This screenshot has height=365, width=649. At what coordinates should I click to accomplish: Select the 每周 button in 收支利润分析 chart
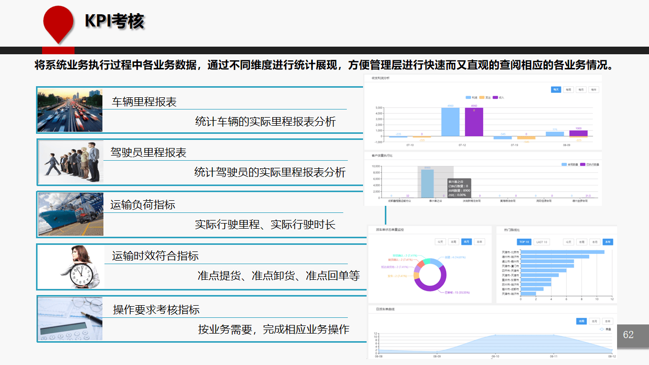coord(568,89)
